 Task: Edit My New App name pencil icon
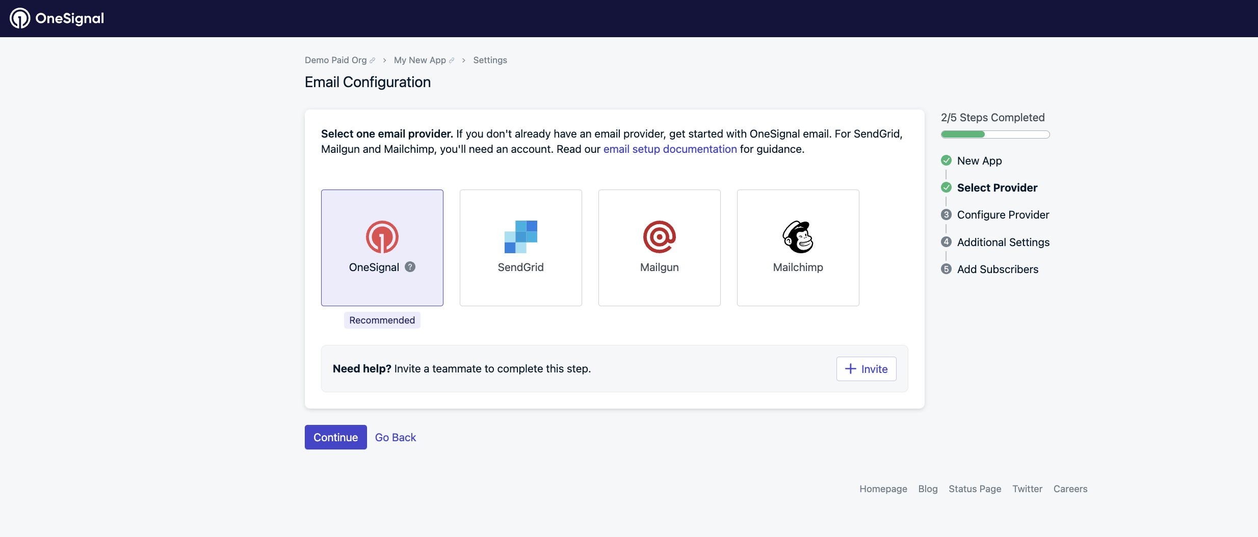click(x=452, y=61)
